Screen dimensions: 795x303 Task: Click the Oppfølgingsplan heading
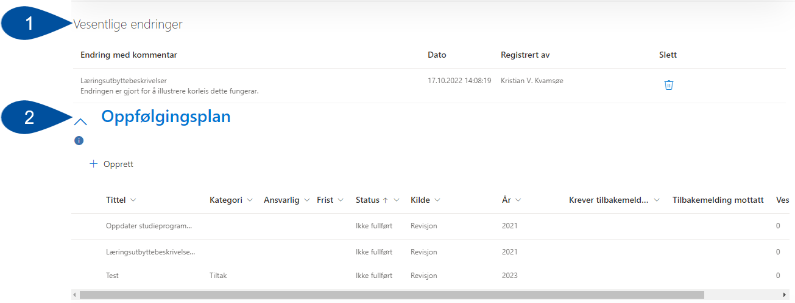(x=166, y=117)
